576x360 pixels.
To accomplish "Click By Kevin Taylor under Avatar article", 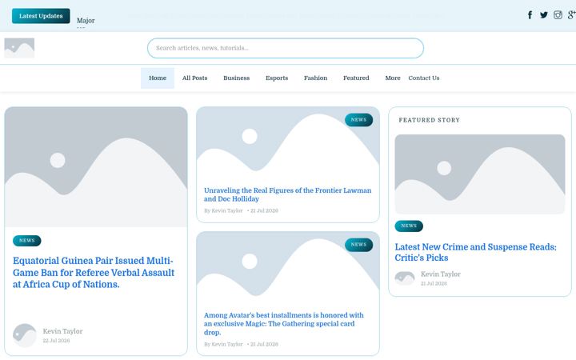I will click(223, 345).
